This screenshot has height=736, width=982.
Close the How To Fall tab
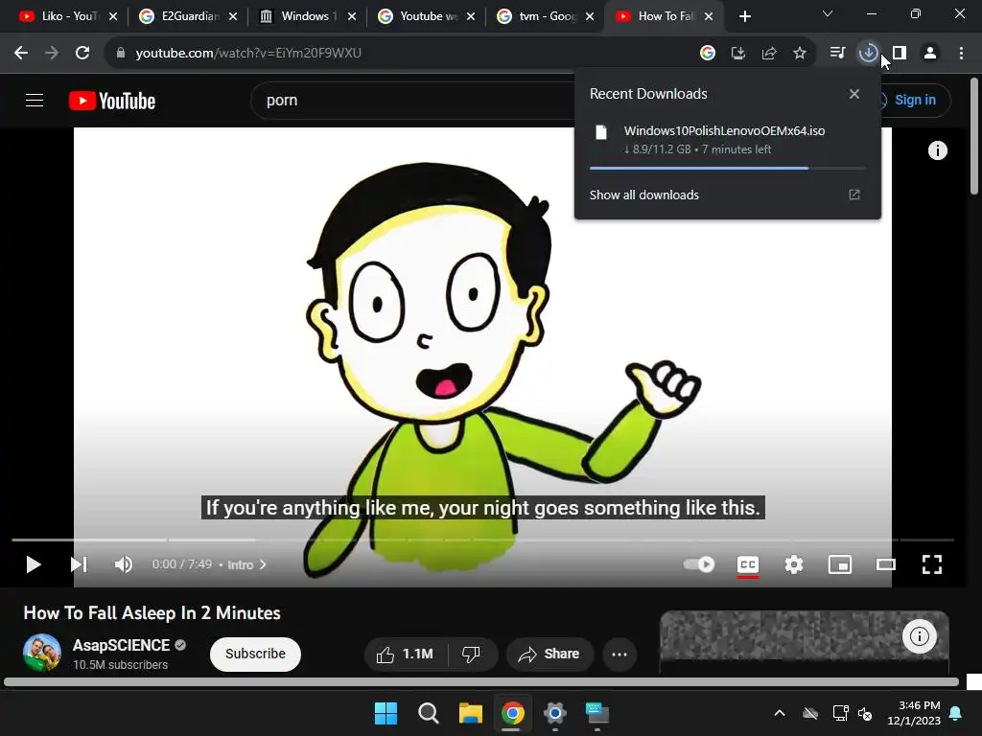coord(709,16)
